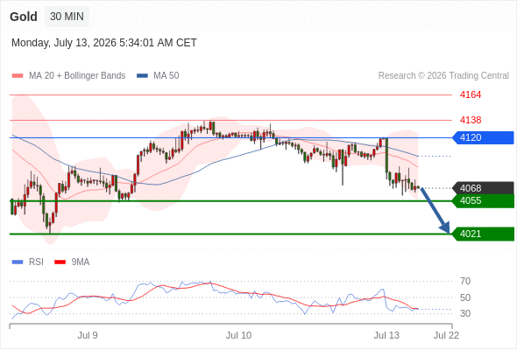Select the date line starting Monday, July 13
The width and height of the screenshot is (517, 350).
point(104,43)
